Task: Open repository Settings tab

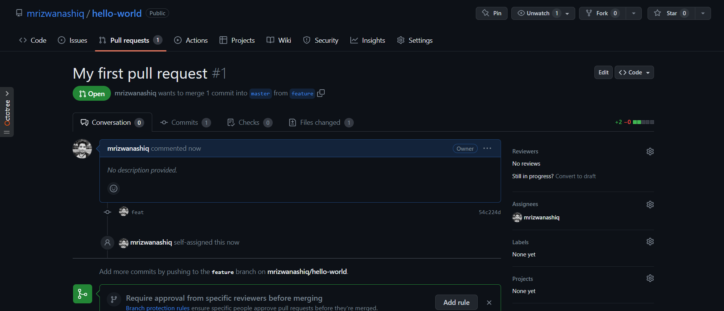Action: click(415, 40)
